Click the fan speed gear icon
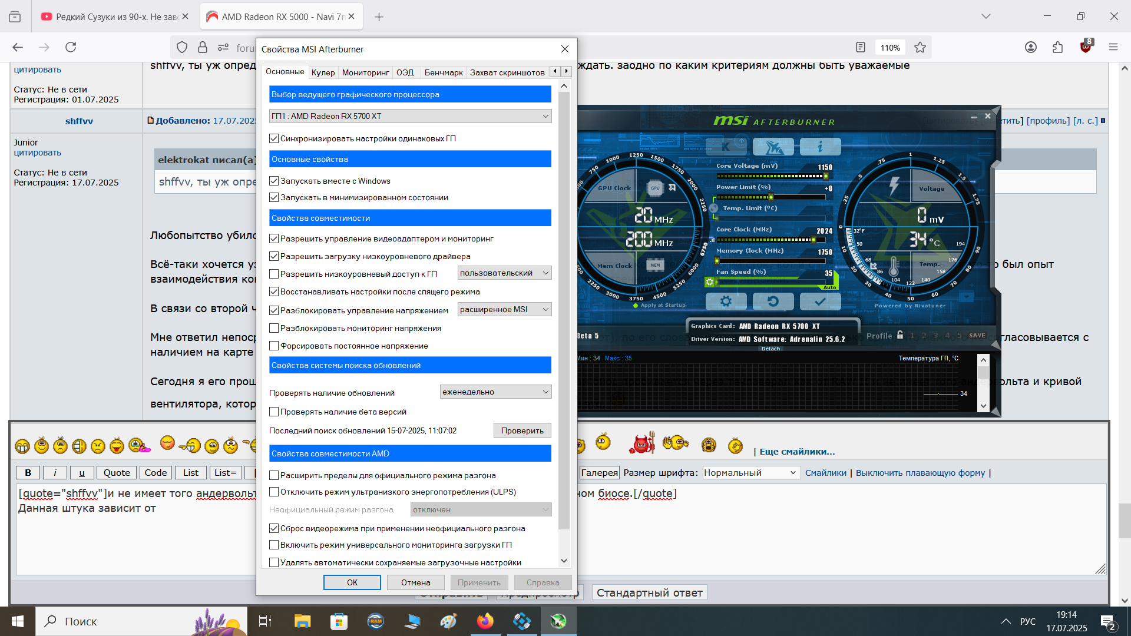 [710, 282]
